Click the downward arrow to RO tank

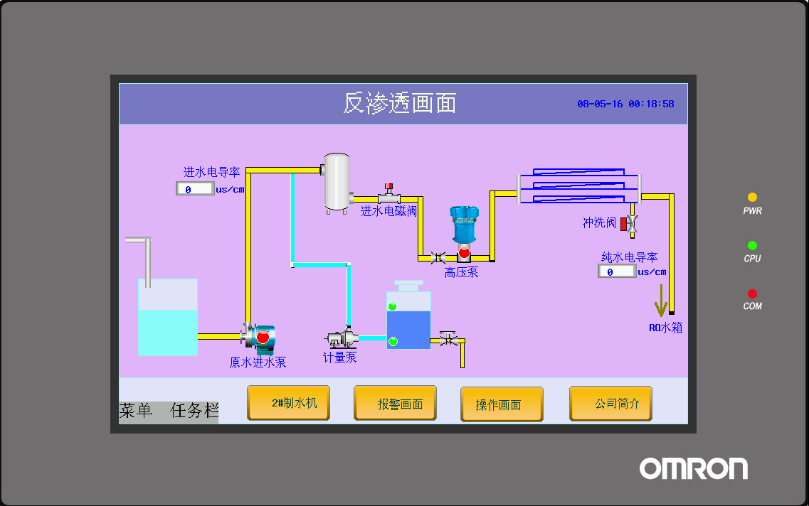[x=660, y=301]
